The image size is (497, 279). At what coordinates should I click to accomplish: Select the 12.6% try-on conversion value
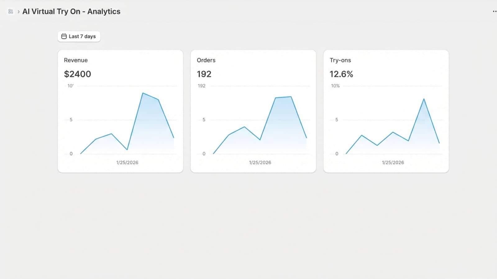[341, 74]
